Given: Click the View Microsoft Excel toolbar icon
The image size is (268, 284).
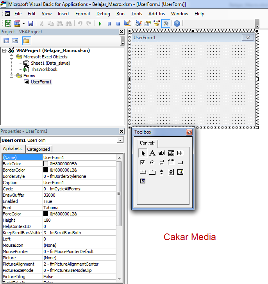Looking at the screenshot, I should click(8, 24).
